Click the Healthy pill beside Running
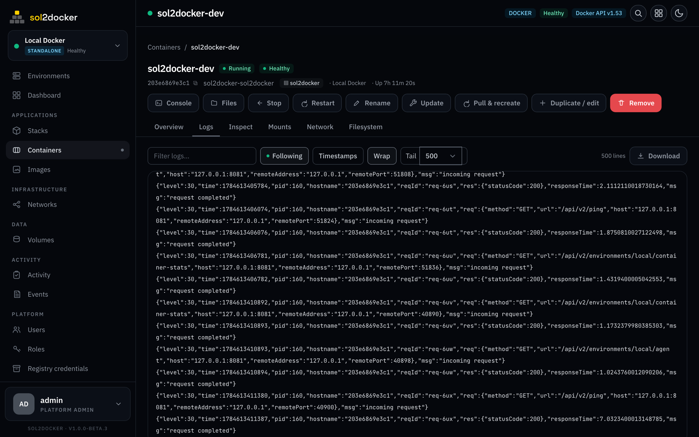Screen dimensions: 699x437 point(276,69)
